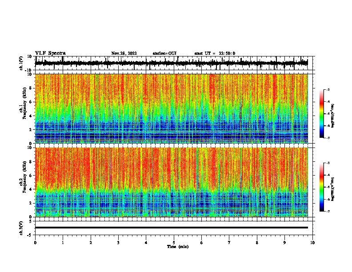
Task: Click the ch.1 voltage waveform trace
Action: click(171, 63)
